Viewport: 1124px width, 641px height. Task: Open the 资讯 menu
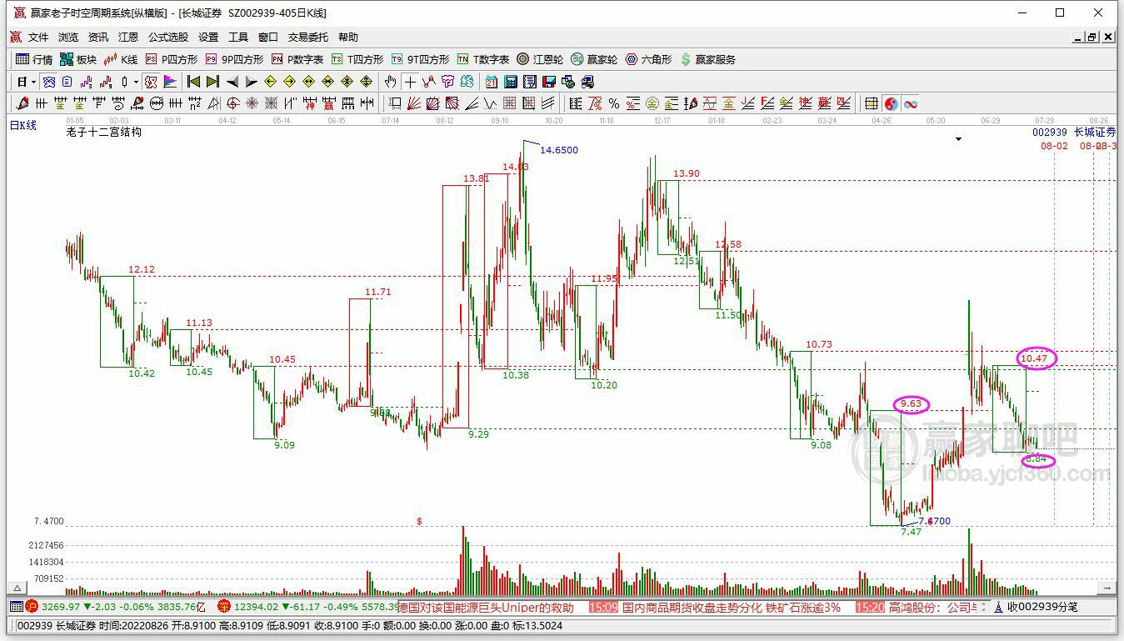pyautogui.click(x=98, y=38)
